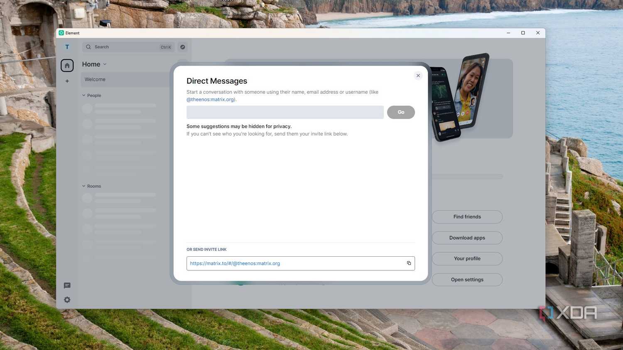The height and width of the screenshot is (350, 623).
Task: Select the Home space icon
Action: click(x=67, y=65)
